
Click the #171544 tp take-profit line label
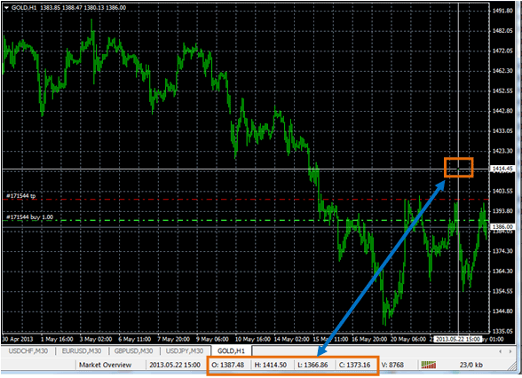[21, 196]
